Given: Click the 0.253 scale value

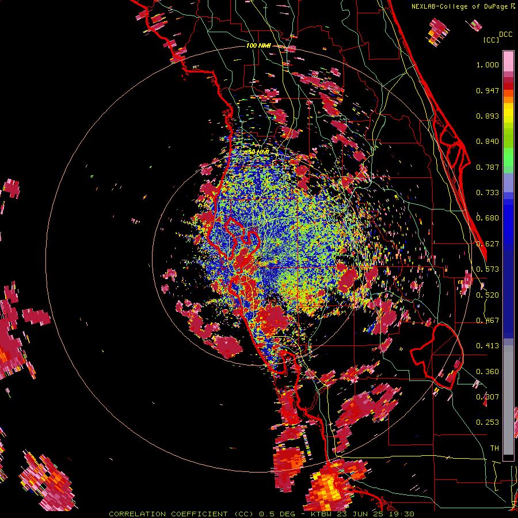Looking at the screenshot, I should (x=487, y=422).
